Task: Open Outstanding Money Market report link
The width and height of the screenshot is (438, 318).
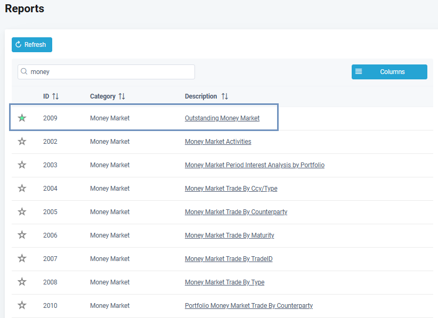Action: pyautogui.click(x=222, y=118)
